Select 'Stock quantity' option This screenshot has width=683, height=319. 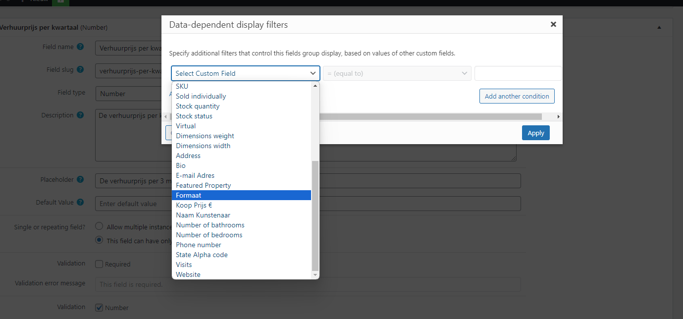point(241,106)
